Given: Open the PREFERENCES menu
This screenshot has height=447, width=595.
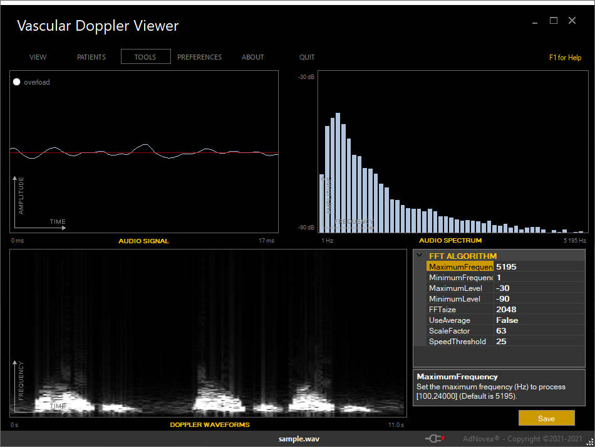Looking at the screenshot, I should point(199,57).
